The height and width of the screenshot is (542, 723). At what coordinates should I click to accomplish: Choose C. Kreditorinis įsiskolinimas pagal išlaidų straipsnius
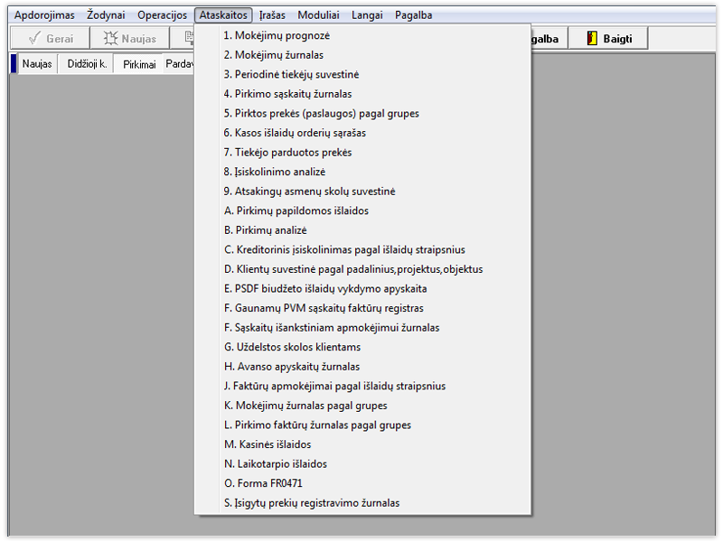coord(362,249)
